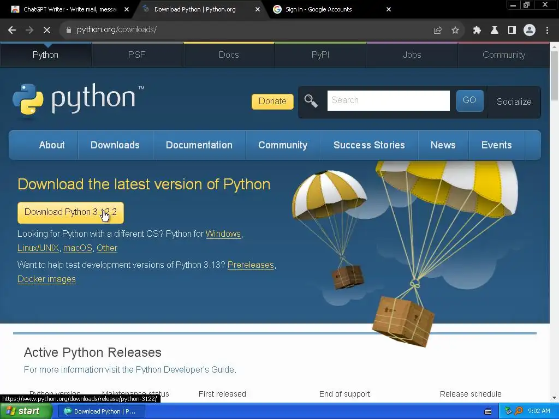Open the Prereleases link

(x=251, y=265)
